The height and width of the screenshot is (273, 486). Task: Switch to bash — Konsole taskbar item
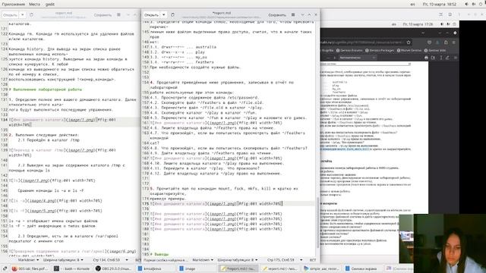[x=72, y=268]
